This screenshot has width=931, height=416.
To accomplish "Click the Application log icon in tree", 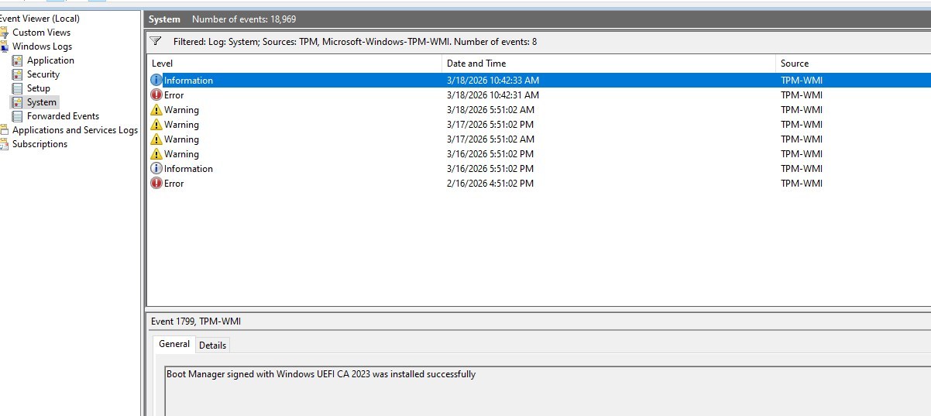I will [17, 60].
